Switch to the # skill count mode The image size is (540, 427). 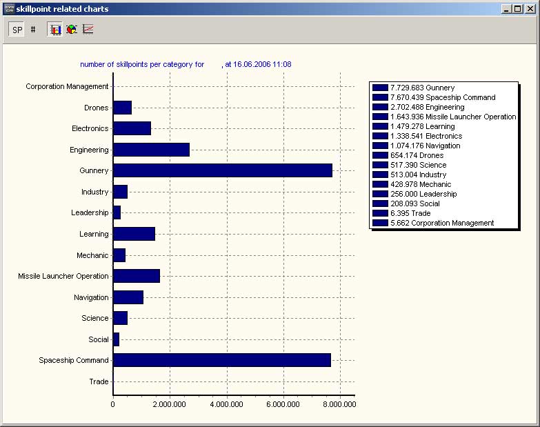pyautogui.click(x=33, y=30)
